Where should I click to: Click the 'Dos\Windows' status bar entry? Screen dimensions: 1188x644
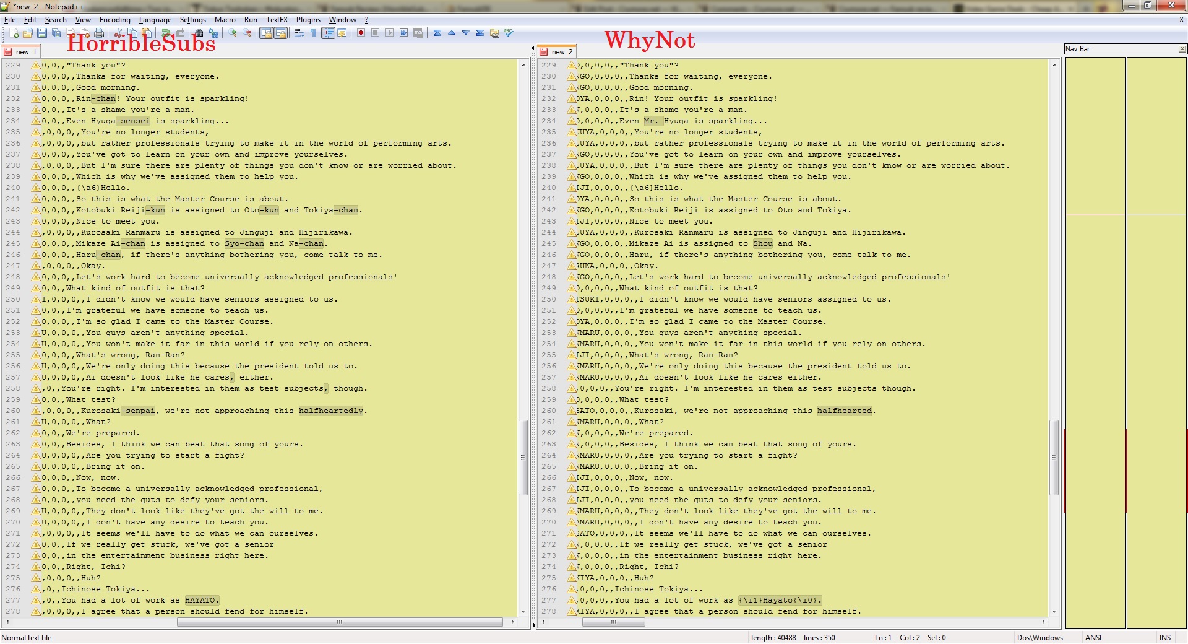click(x=1039, y=638)
